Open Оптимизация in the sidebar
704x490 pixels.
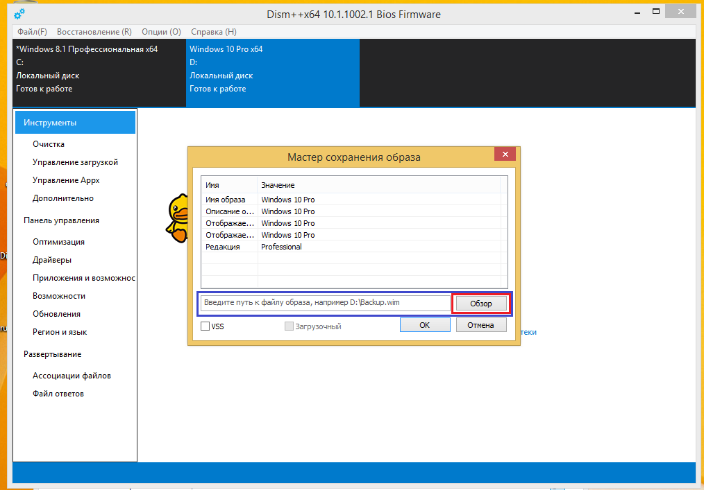click(58, 242)
